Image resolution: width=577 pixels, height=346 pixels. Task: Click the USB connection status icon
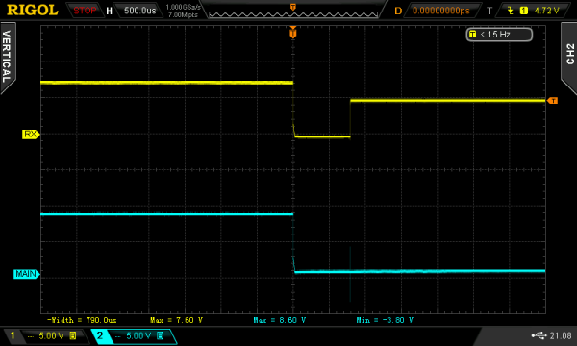click(x=539, y=335)
